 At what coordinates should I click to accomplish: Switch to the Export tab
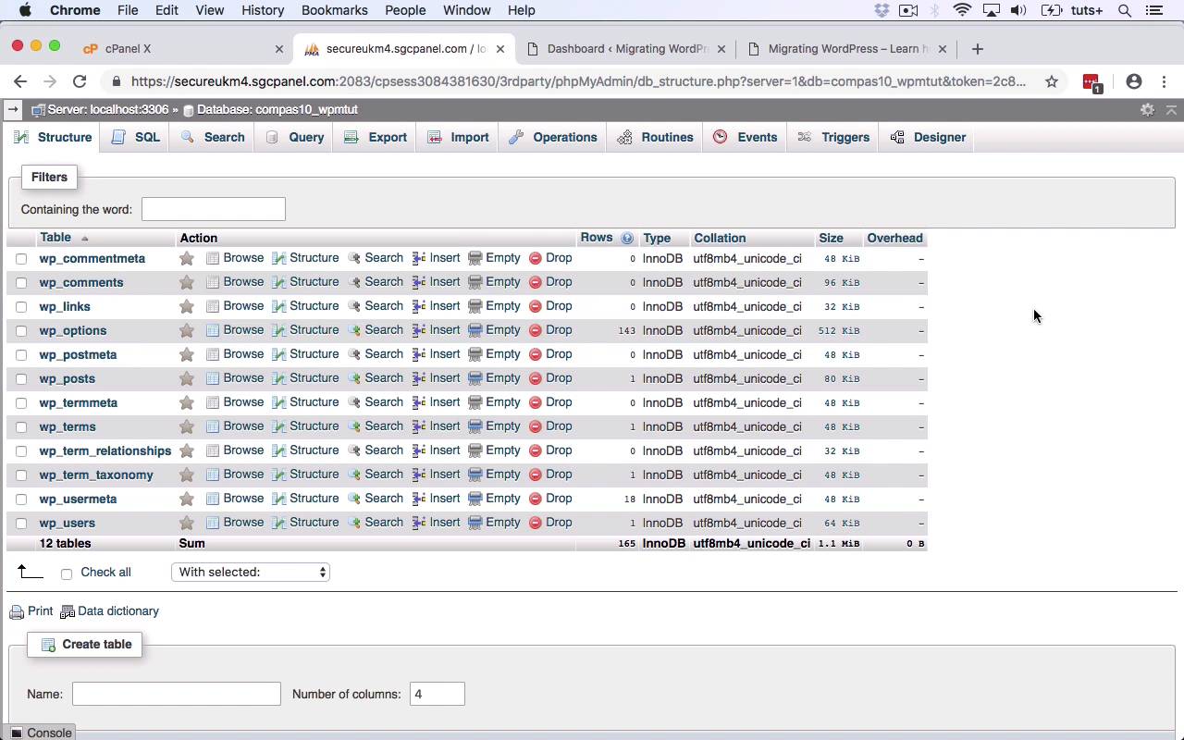376,137
